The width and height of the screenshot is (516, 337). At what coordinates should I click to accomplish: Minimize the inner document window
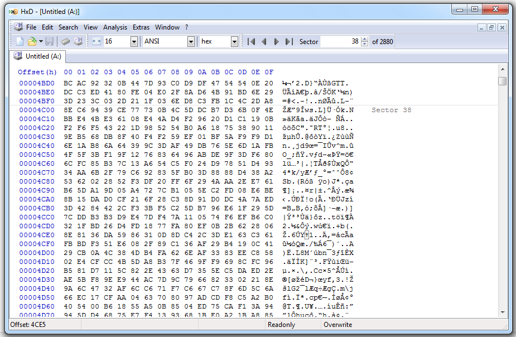pyautogui.click(x=481, y=28)
